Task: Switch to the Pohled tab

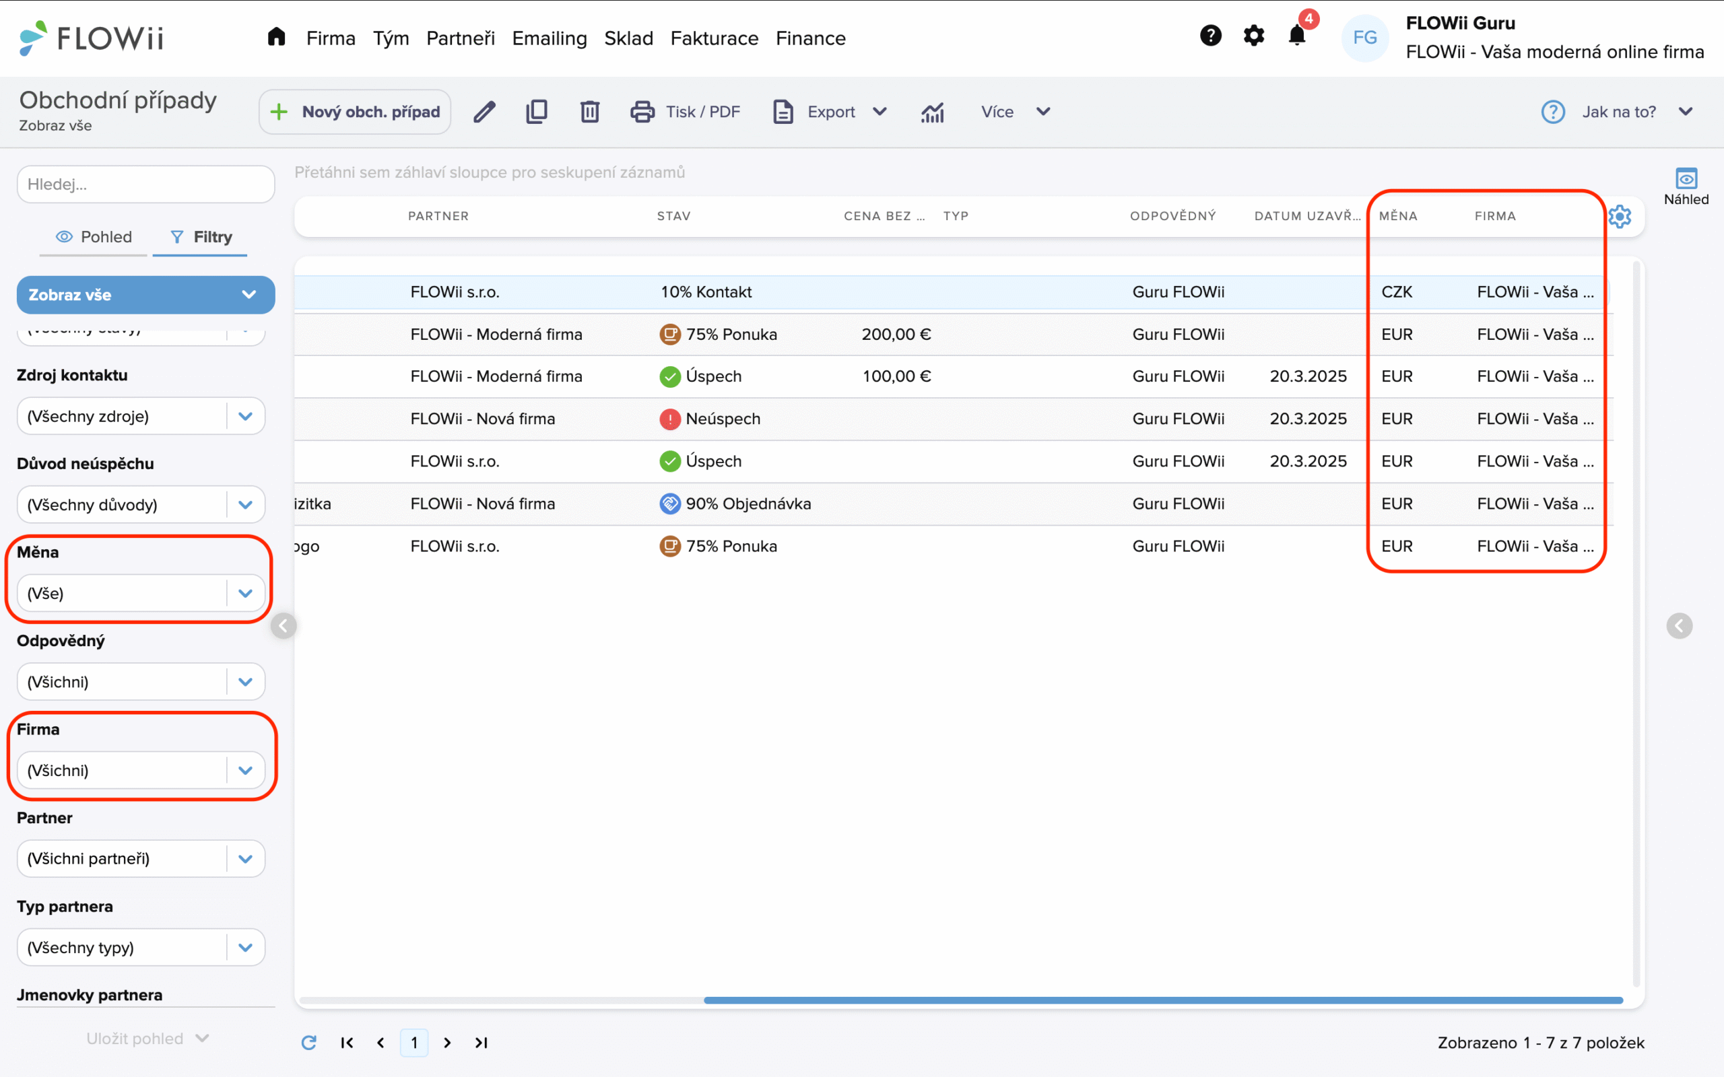Action: [94, 236]
